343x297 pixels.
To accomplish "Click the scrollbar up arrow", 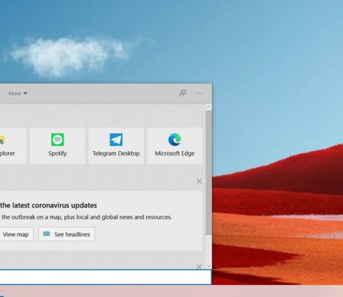I will pos(209,107).
